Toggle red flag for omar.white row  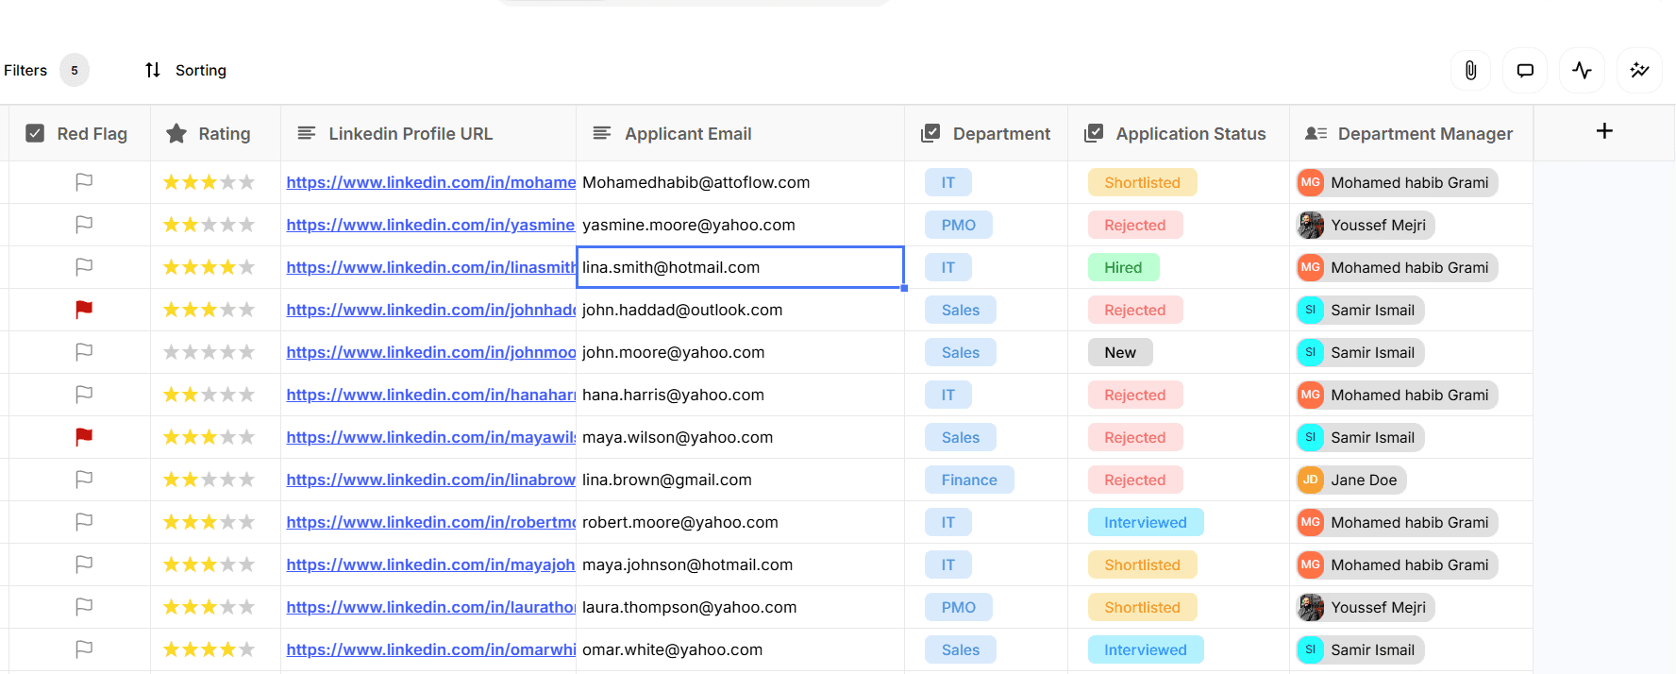coord(84,649)
